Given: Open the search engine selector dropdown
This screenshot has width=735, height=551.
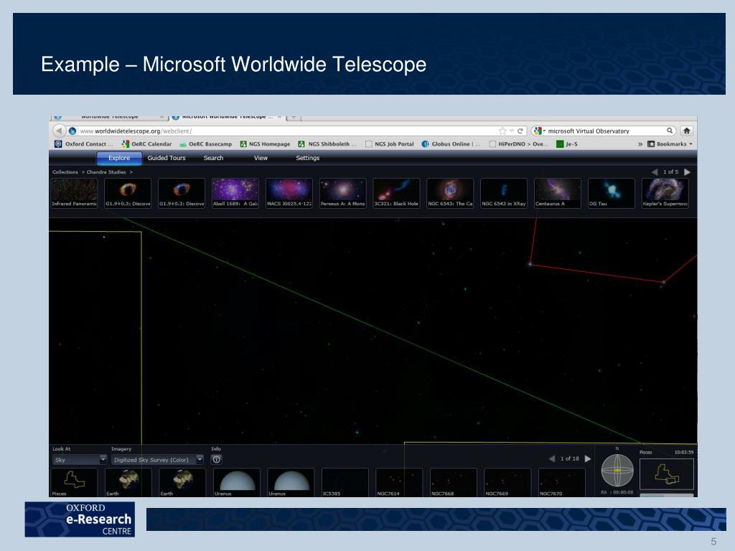Looking at the screenshot, I should point(540,131).
